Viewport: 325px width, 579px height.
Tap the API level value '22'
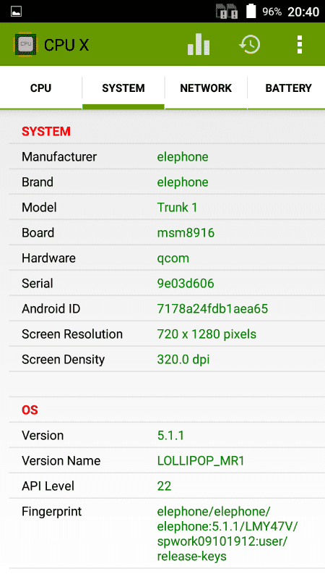pos(165,486)
